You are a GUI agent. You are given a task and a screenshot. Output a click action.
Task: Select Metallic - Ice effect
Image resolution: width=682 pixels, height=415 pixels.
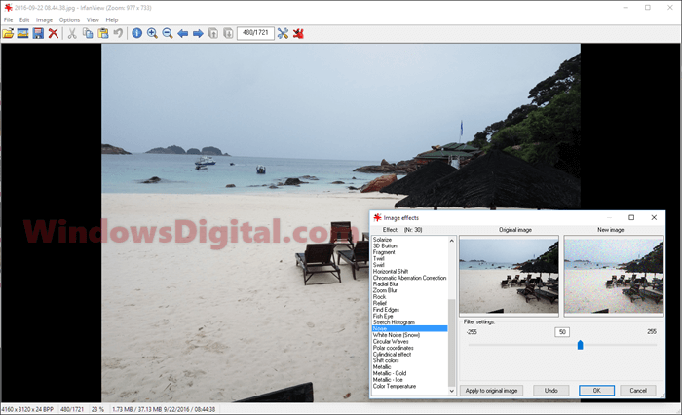(388, 380)
